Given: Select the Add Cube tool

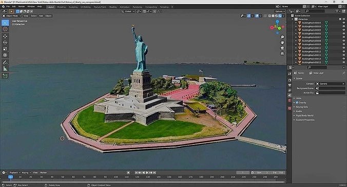Looking at the screenshot, I should (5, 76).
